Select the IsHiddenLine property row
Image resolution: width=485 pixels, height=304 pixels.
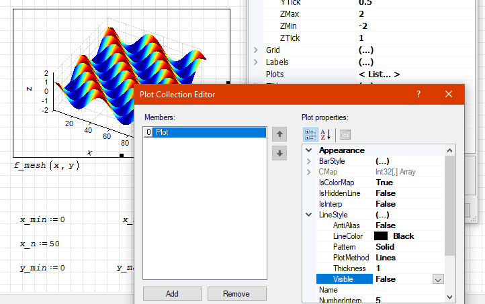pyautogui.click(x=380, y=193)
